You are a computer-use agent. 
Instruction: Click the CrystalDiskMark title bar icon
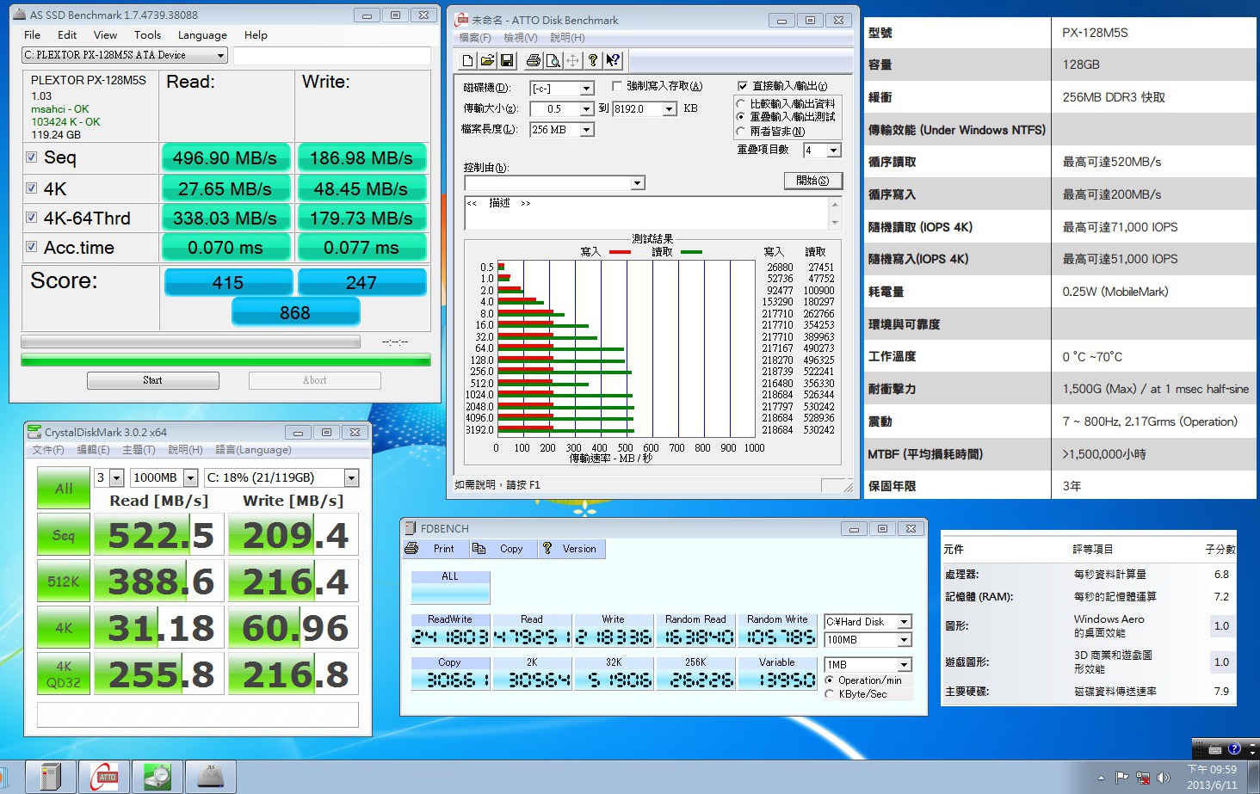click(x=34, y=432)
